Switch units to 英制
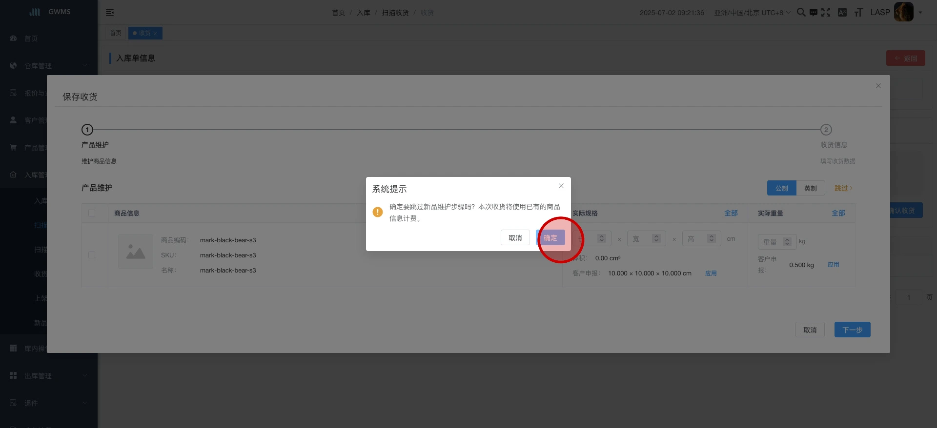The image size is (937, 428). point(810,188)
